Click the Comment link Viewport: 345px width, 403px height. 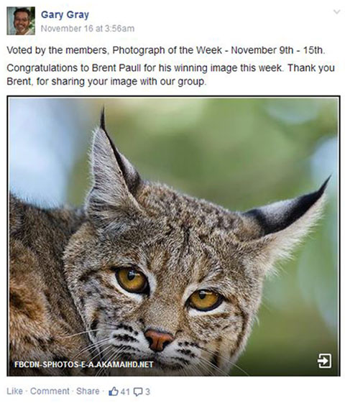(50, 392)
